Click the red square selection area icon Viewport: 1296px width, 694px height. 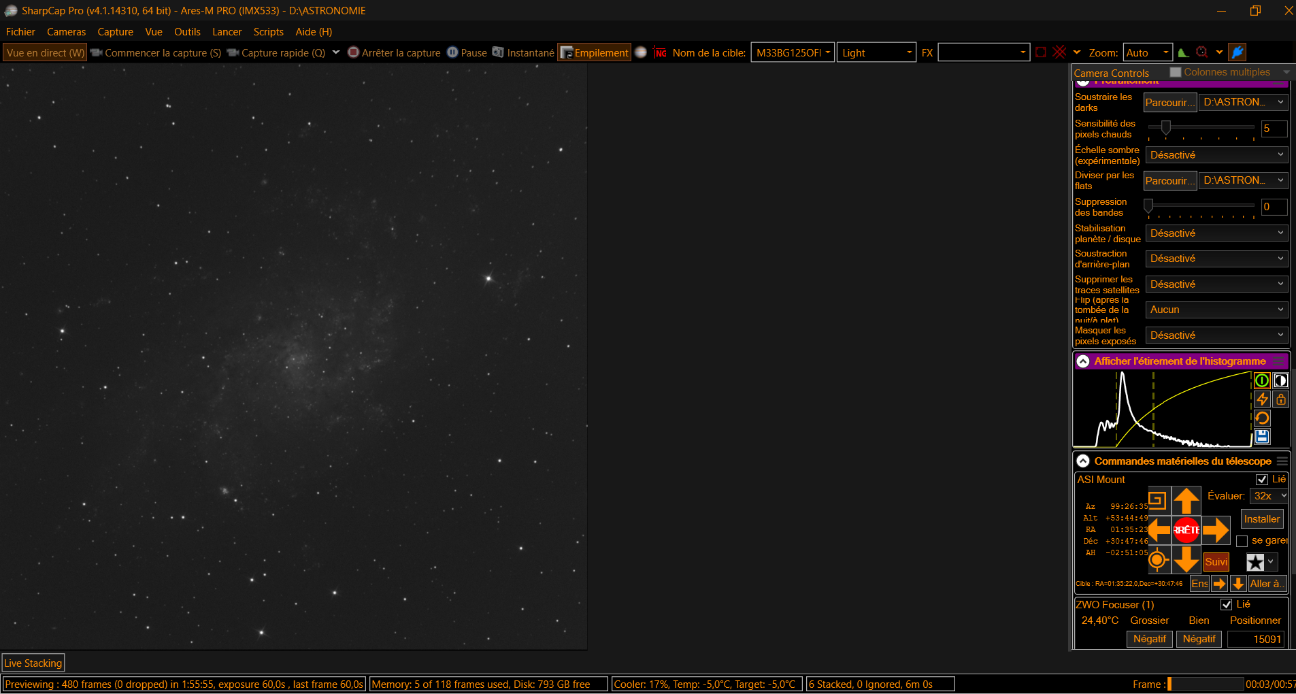point(1041,52)
